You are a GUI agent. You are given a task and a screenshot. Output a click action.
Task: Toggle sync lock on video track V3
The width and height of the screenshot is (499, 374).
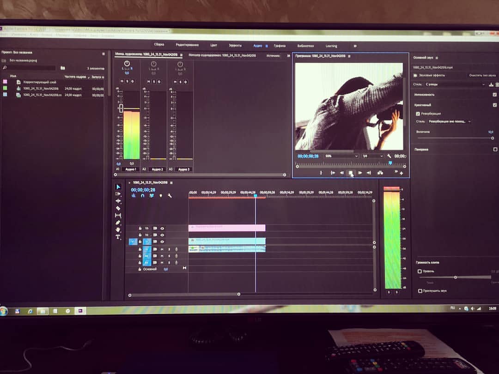(155, 228)
